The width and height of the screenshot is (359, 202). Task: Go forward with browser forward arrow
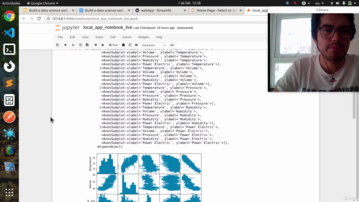click(x=31, y=19)
